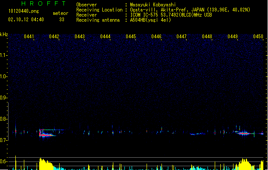Click the HROFFT title text
Image resolution: width=268 pixels, height=170 pixels.
tap(43, 3)
